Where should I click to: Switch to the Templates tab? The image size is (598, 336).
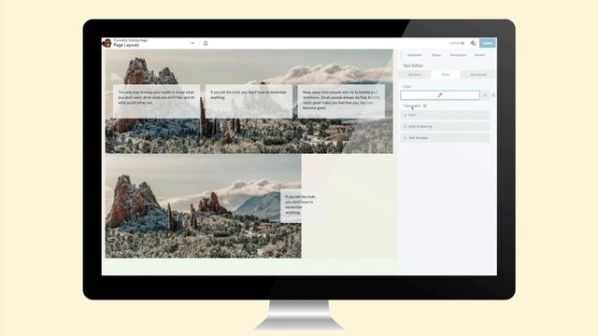(x=458, y=55)
